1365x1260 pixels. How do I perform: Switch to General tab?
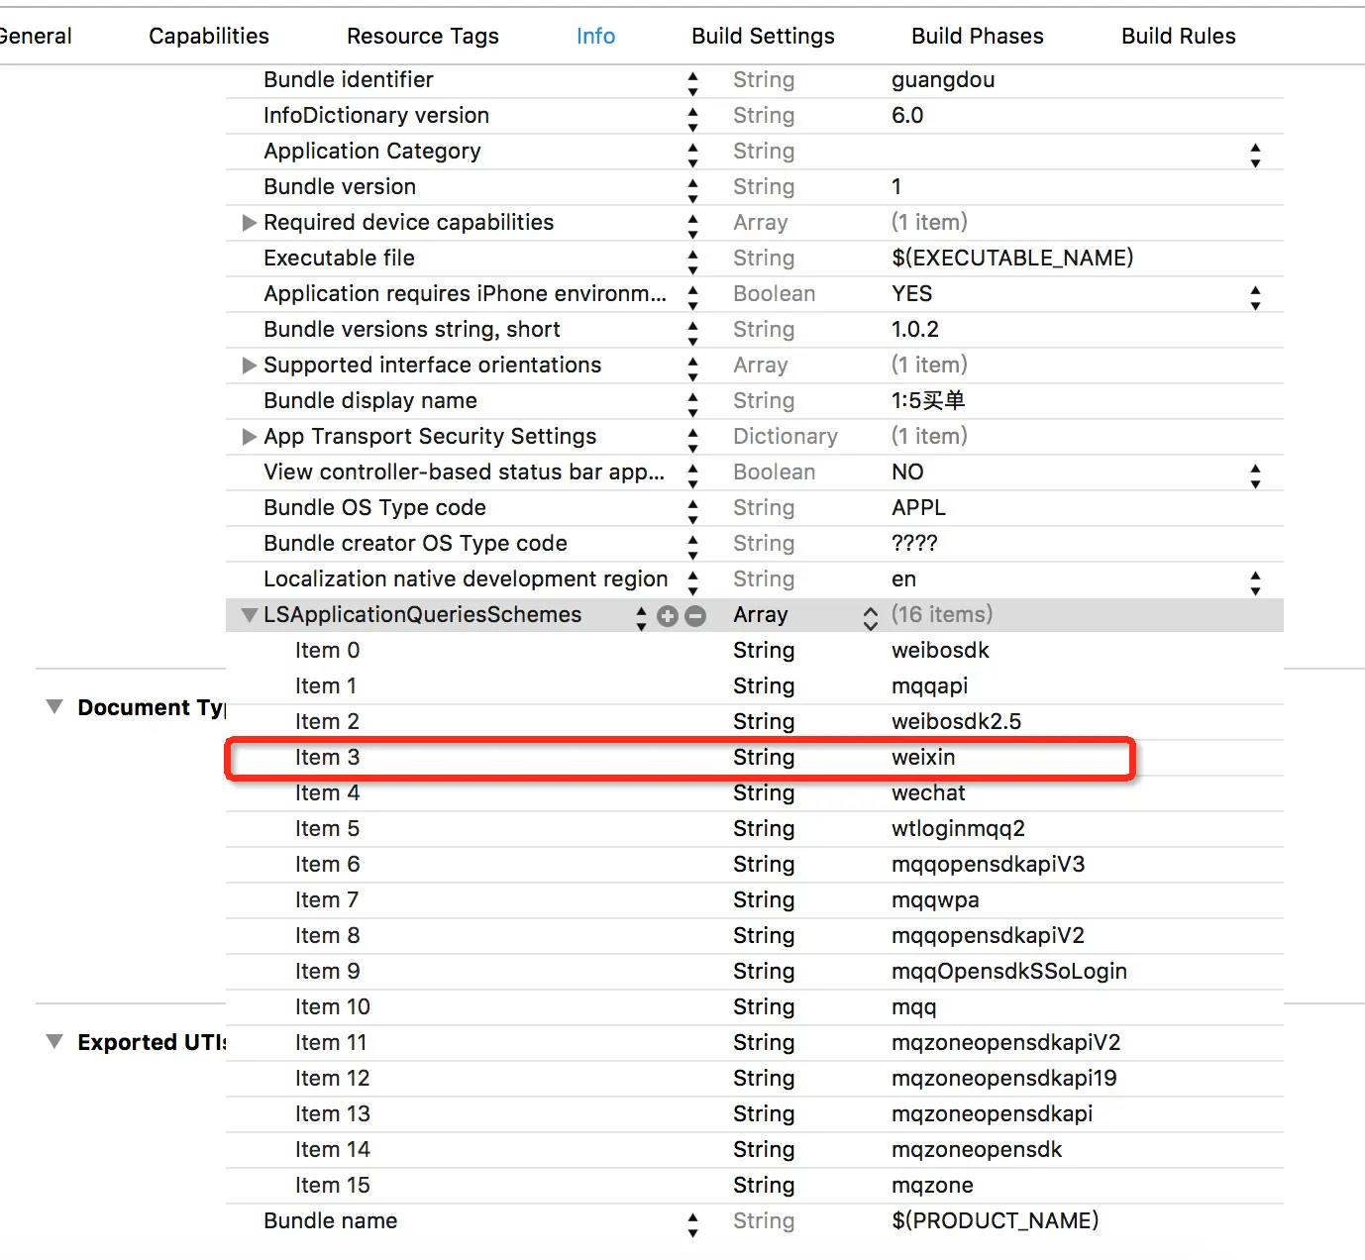pyautogui.click(x=35, y=36)
